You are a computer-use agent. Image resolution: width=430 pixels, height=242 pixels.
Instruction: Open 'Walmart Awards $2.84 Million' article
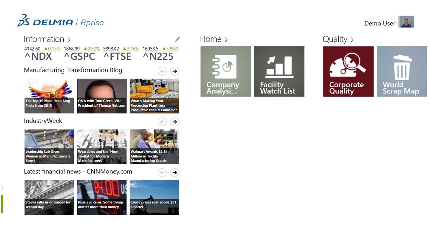(x=154, y=147)
